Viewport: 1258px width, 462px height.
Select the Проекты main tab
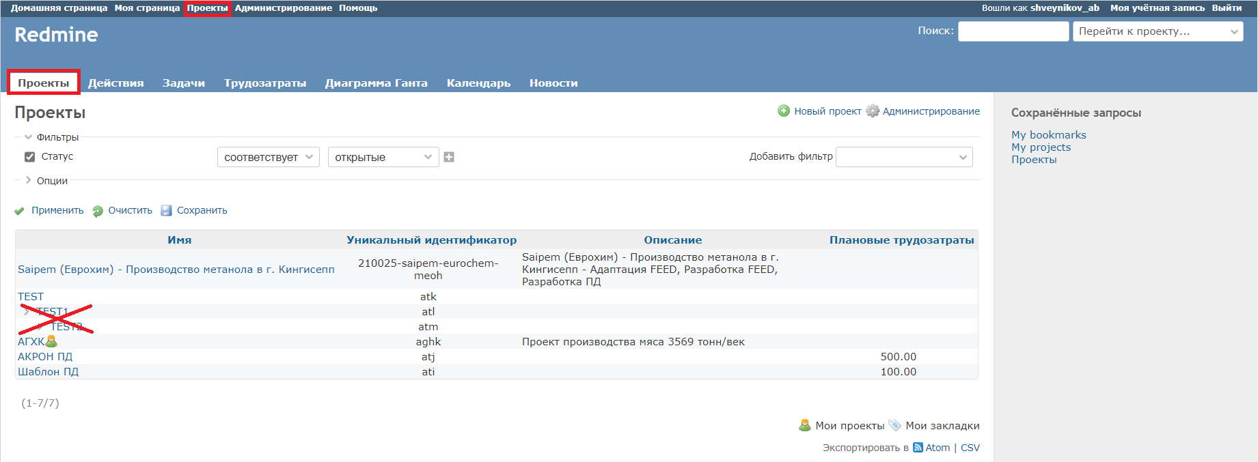pyautogui.click(x=44, y=83)
